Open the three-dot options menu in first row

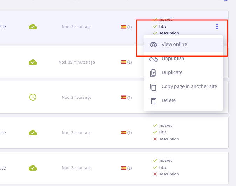(x=217, y=27)
